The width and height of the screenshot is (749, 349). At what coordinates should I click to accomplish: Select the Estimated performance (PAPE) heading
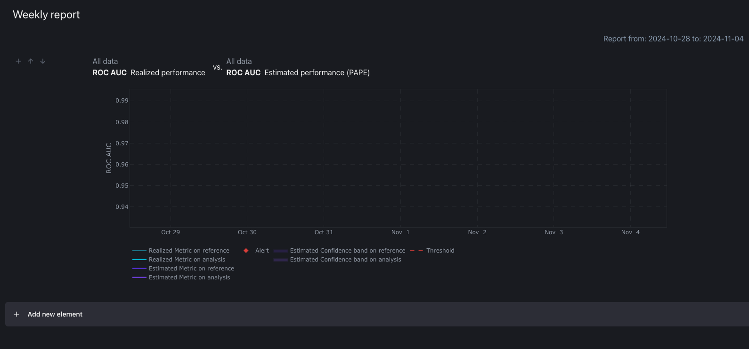(317, 72)
